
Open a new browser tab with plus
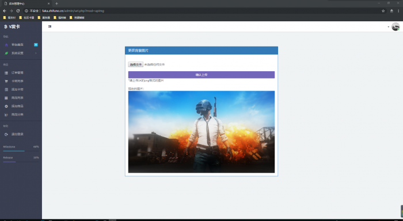[57, 3]
